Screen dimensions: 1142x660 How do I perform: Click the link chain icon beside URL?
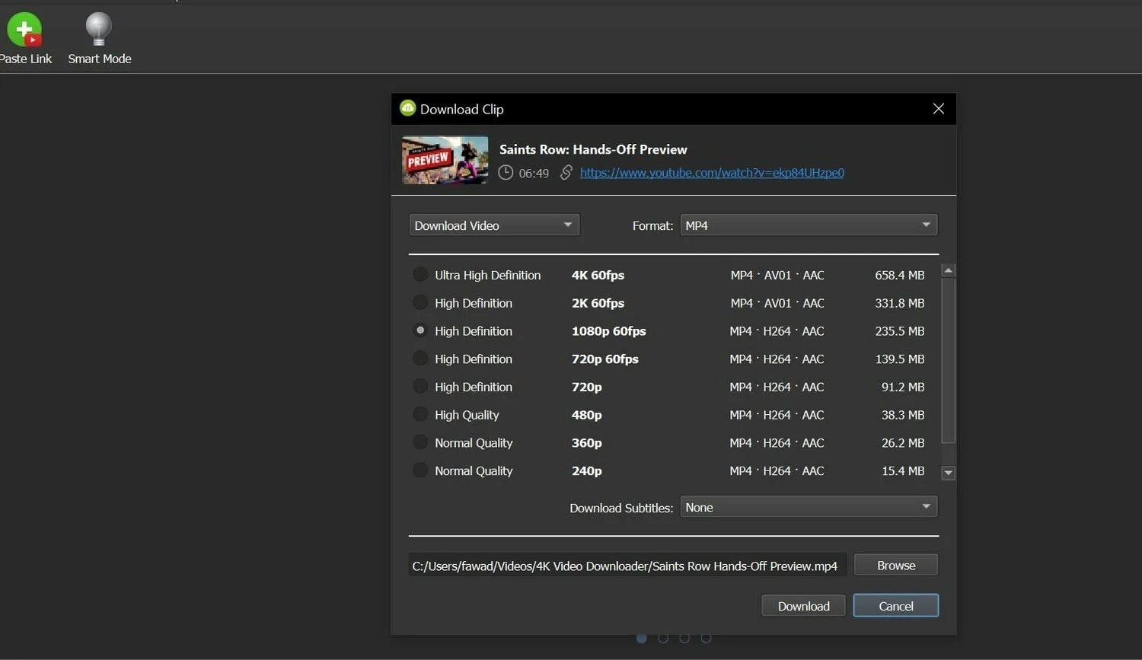tap(566, 173)
